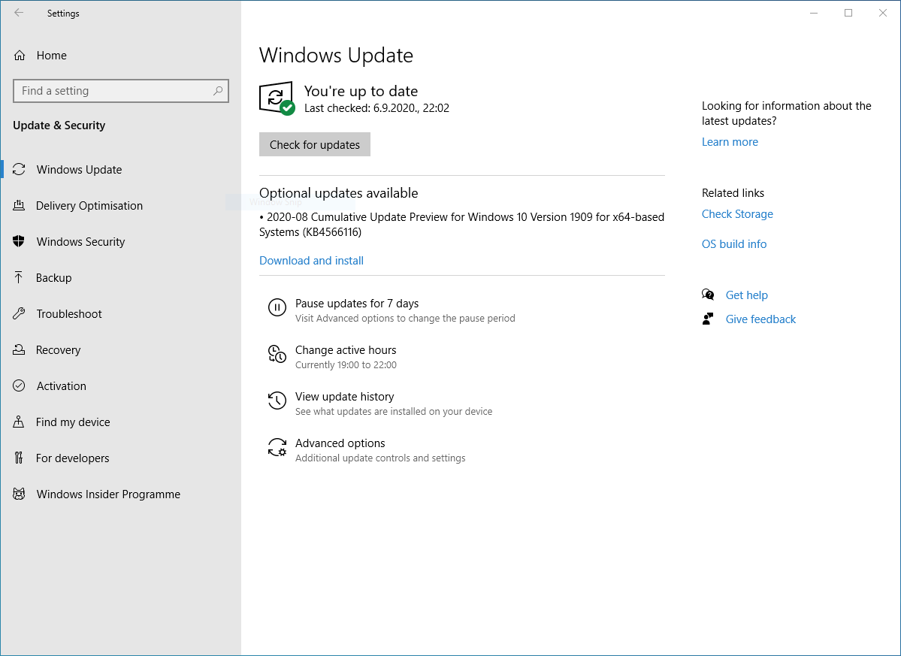Open View update history
The height and width of the screenshot is (656, 901).
[x=345, y=396]
